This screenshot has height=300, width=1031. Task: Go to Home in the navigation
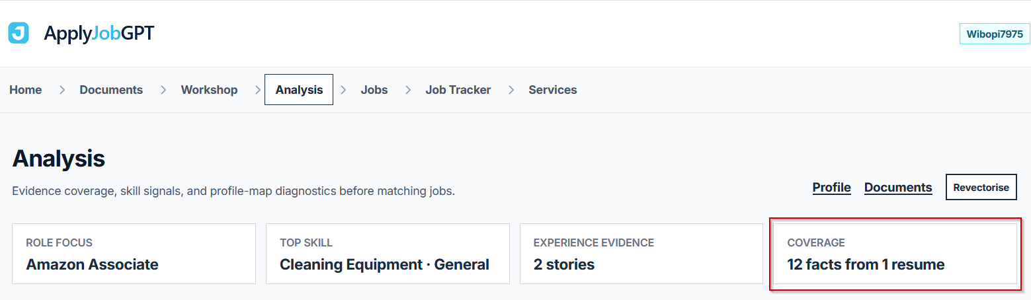pyautogui.click(x=26, y=90)
